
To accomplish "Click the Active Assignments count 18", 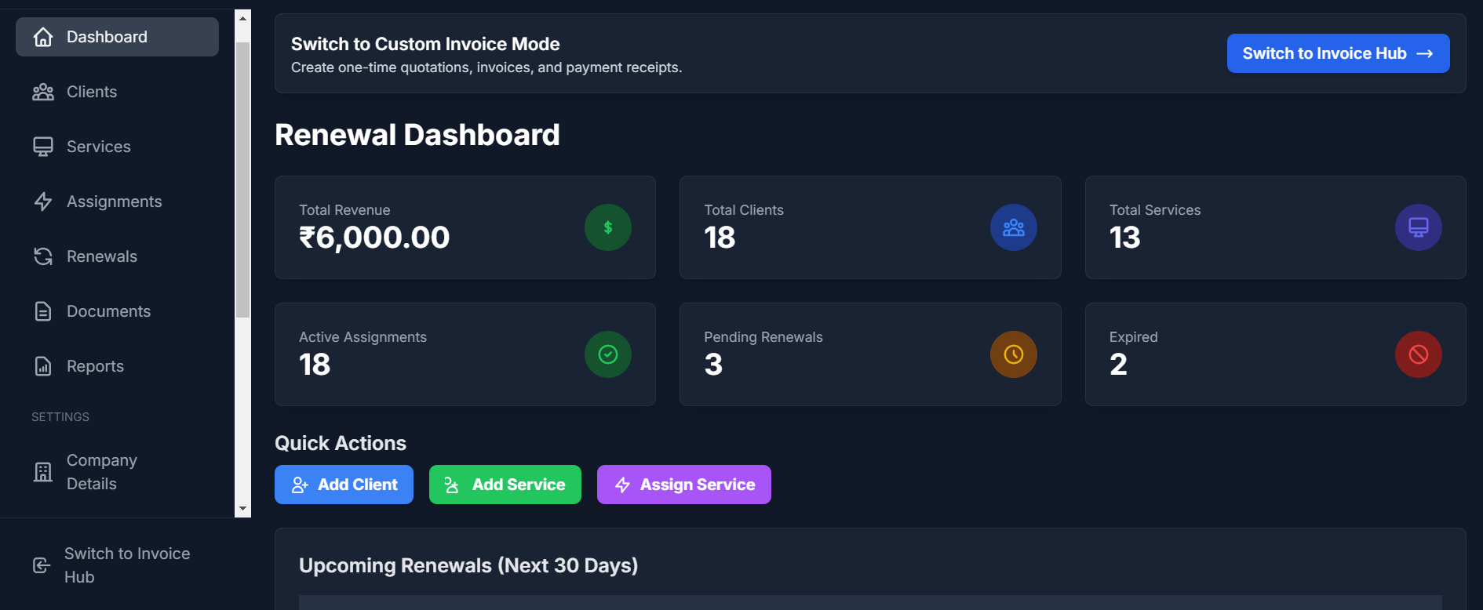I will pos(315,365).
